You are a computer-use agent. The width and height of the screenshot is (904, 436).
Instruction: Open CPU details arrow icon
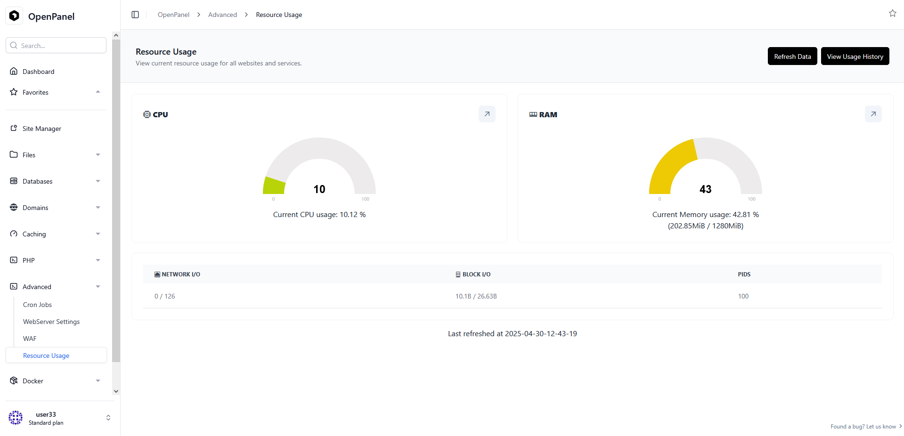pos(487,114)
